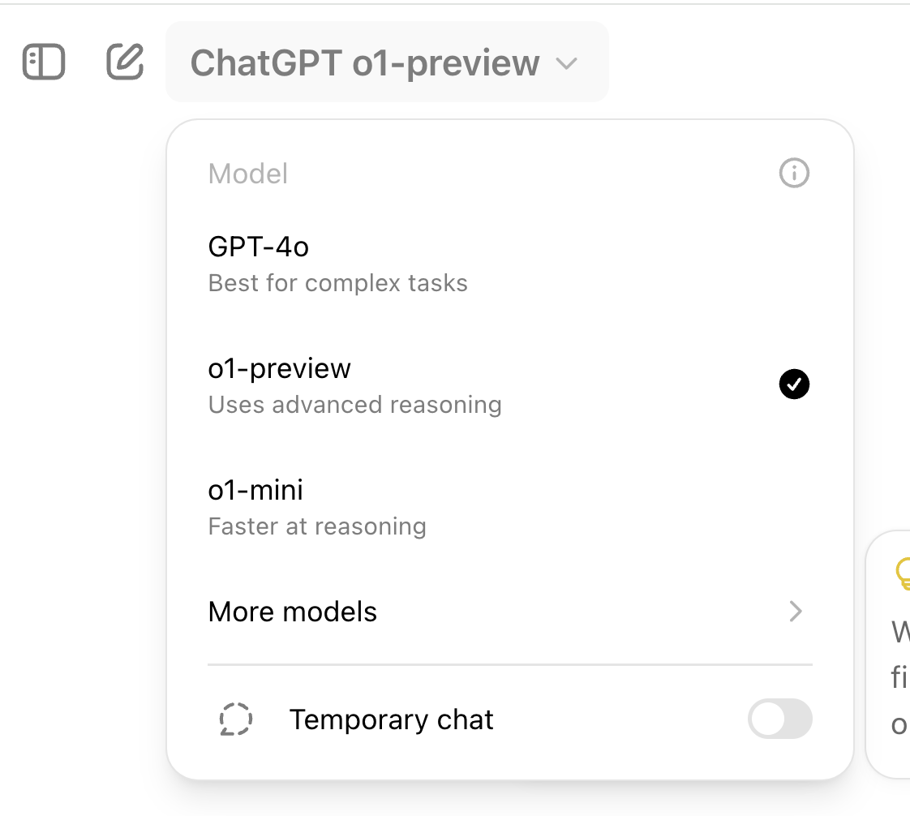The image size is (910, 816).
Task: Collapse the ChatGPT o1-preview model dropdown
Action: pos(387,62)
